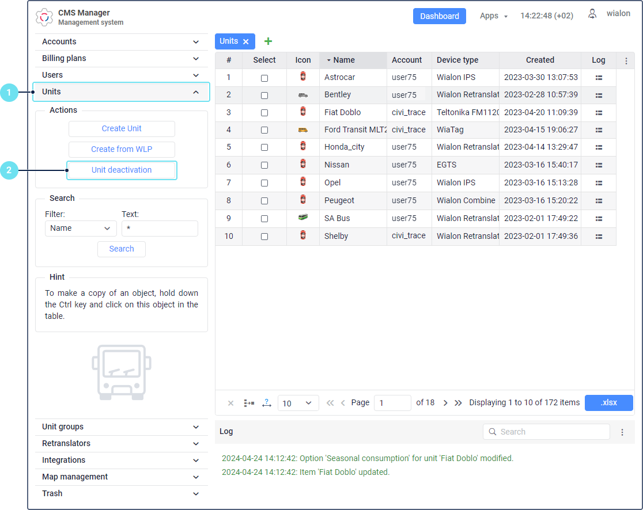Click the user profile icon beside wialon

(592, 14)
